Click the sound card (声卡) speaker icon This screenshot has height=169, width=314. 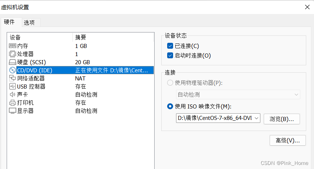[13, 94]
